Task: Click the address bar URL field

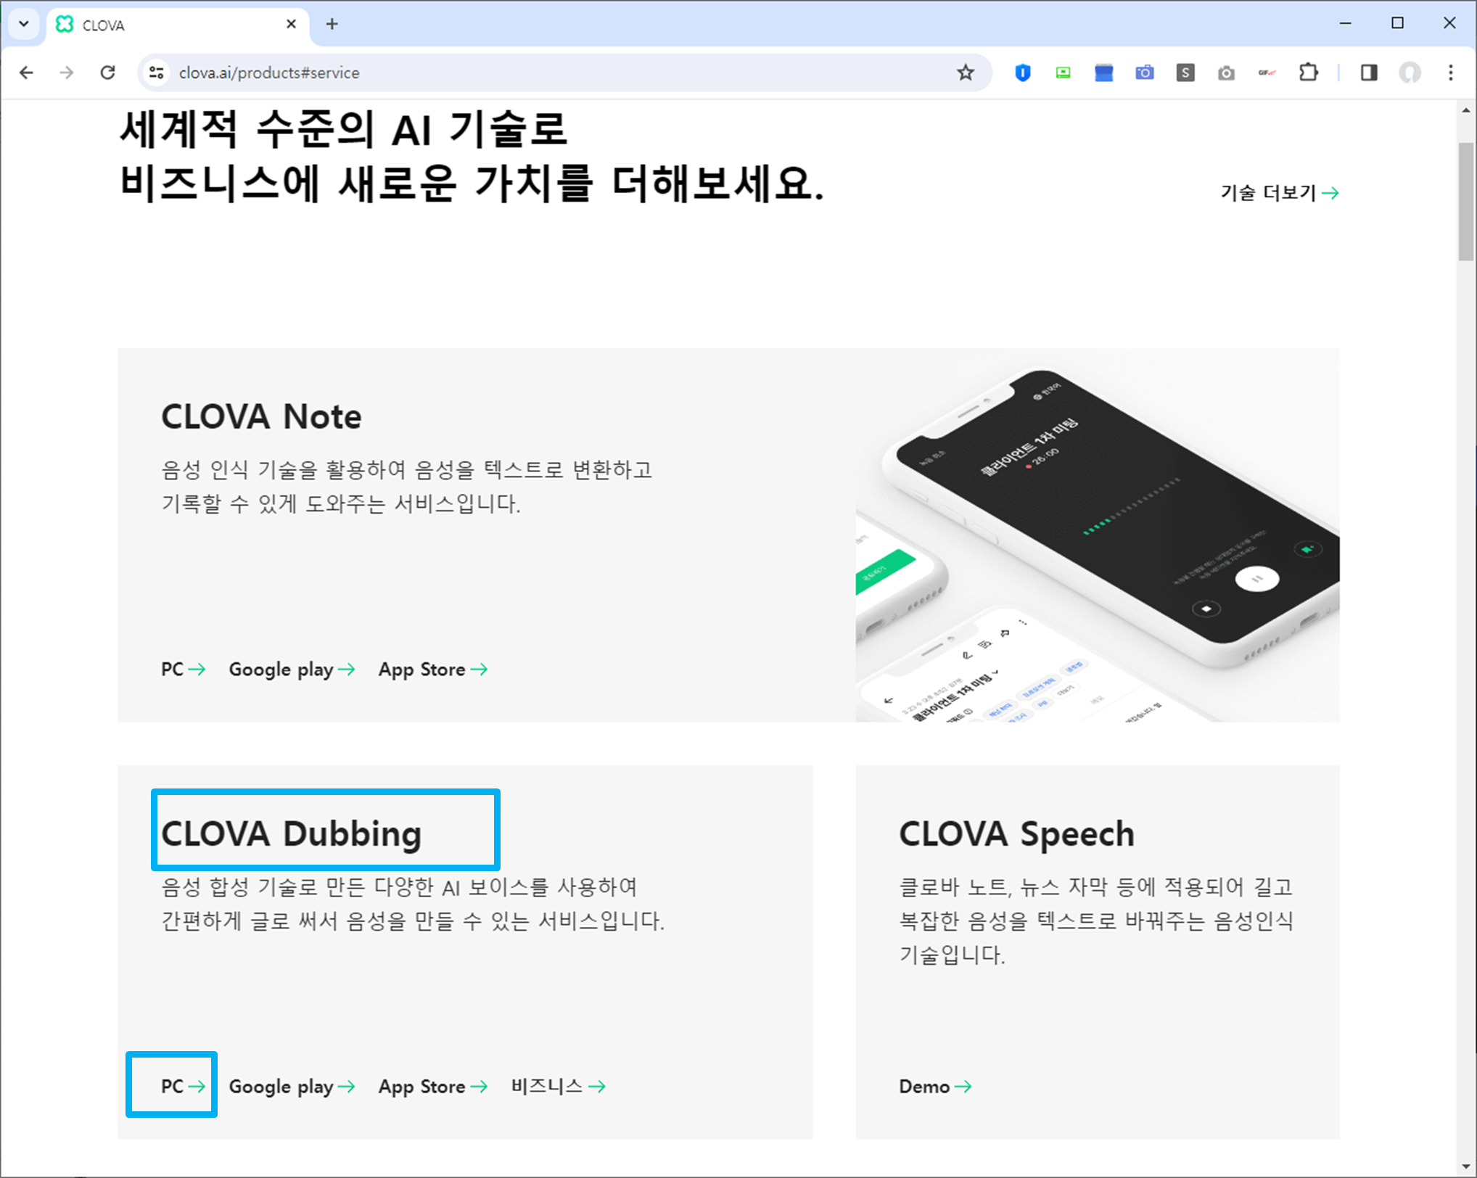Action: pos(508,73)
